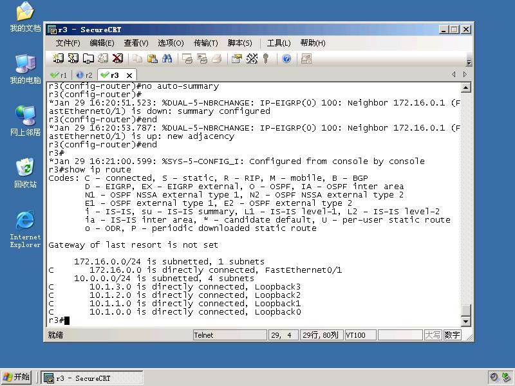Viewport: 515px width, 386px height.
Task: Click the Print Selection toolbar icon
Action: click(202, 59)
